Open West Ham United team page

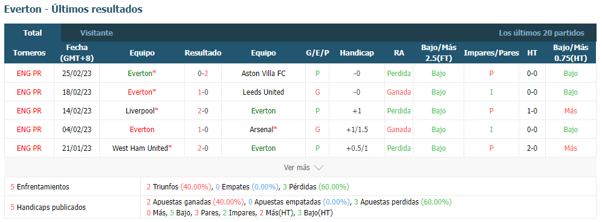140,148
